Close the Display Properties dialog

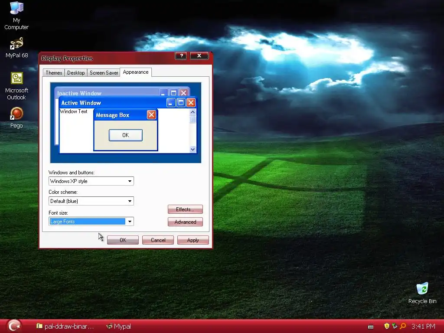pos(199,55)
